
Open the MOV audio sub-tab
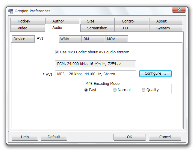(117, 39)
